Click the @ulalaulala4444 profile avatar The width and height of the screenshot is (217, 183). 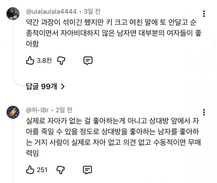tap(13, 14)
